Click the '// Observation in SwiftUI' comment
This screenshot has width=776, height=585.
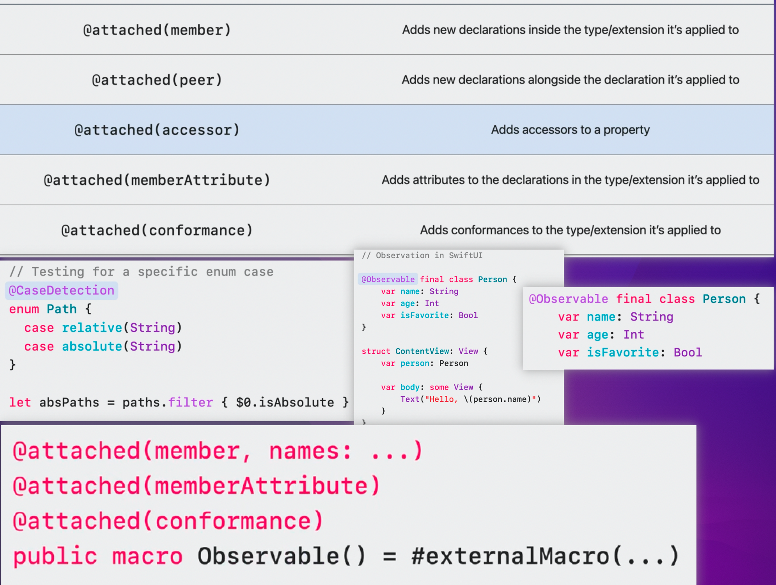coord(422,255)
